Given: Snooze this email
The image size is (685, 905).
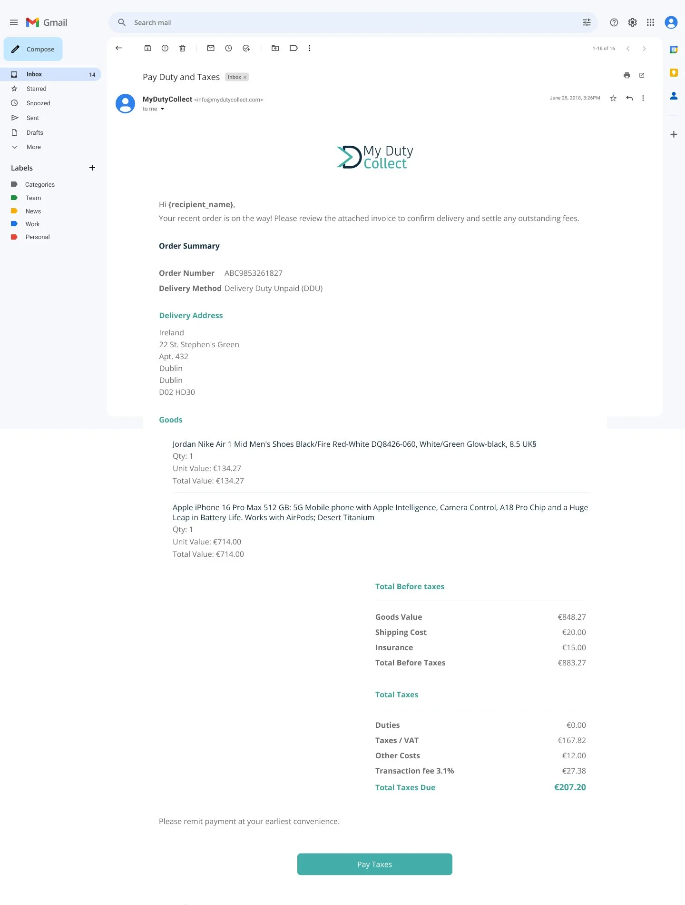Looking at the screenshot, I should click(228, 48).
